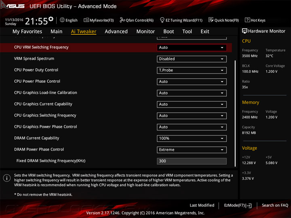Click the MyFavorite list icon
The width and height of the screenshot is (291, 218).
(x=86, y=20)
